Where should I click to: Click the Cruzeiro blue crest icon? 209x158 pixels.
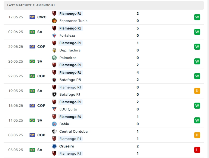tap(54, 146)
